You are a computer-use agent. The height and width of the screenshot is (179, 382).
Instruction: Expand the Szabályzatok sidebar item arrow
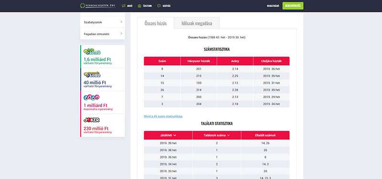121,22
